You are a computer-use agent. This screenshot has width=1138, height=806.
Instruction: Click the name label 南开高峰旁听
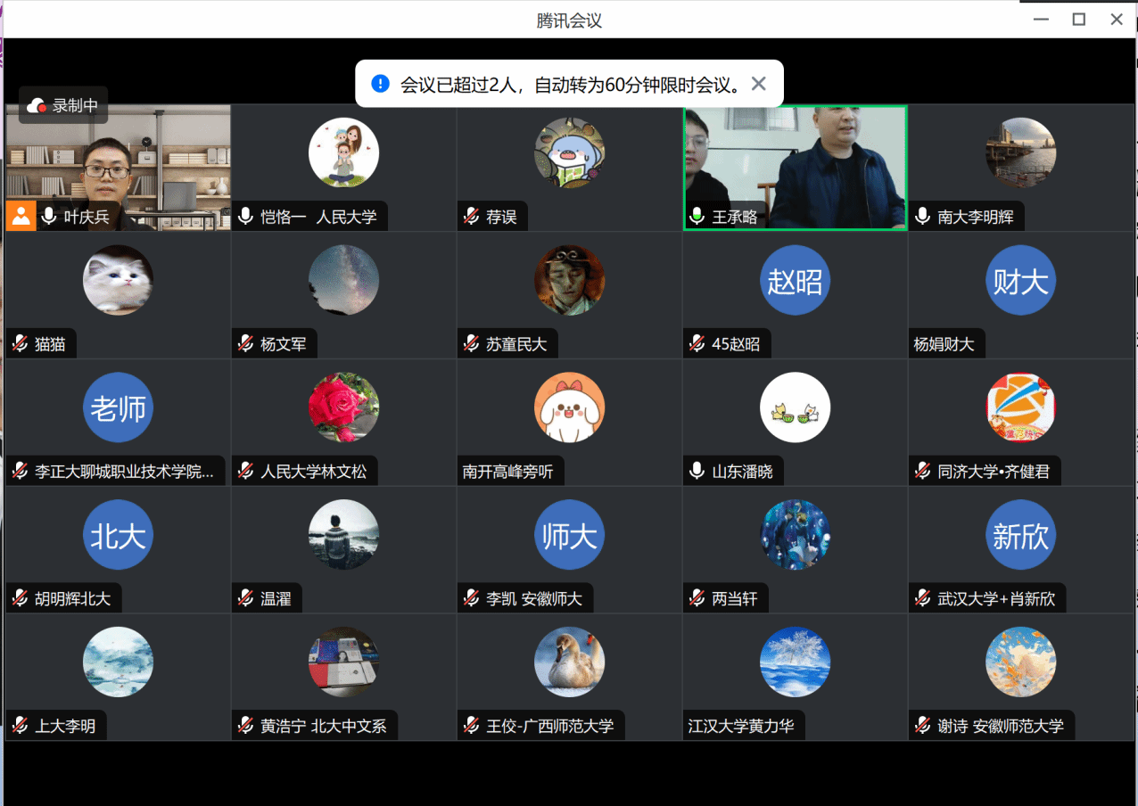507,472
